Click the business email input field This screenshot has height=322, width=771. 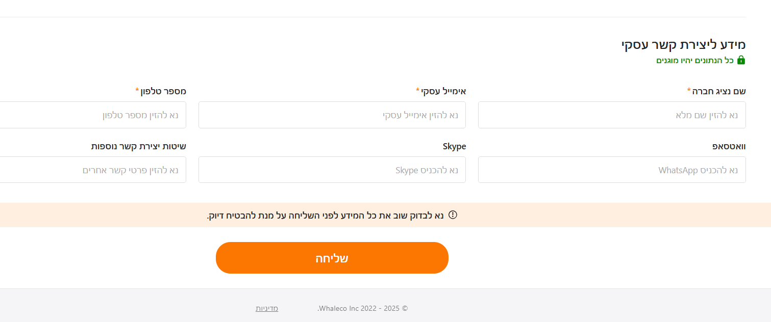[332, 115]
